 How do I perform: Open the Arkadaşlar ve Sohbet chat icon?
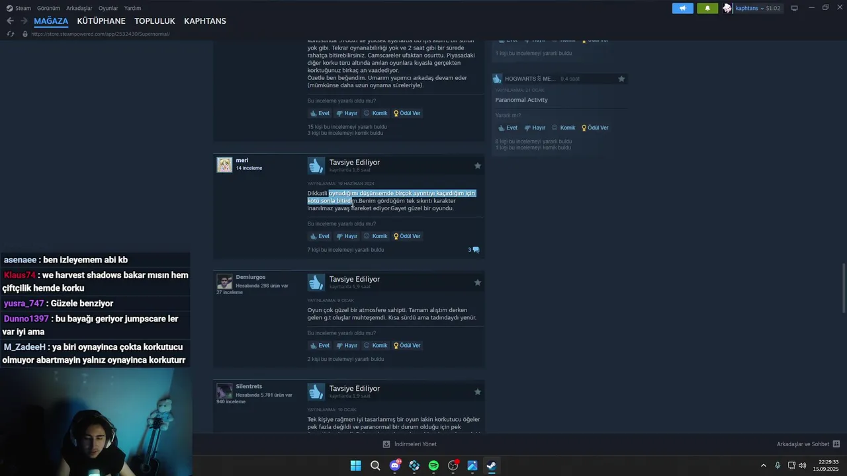[x=836, y=444]
